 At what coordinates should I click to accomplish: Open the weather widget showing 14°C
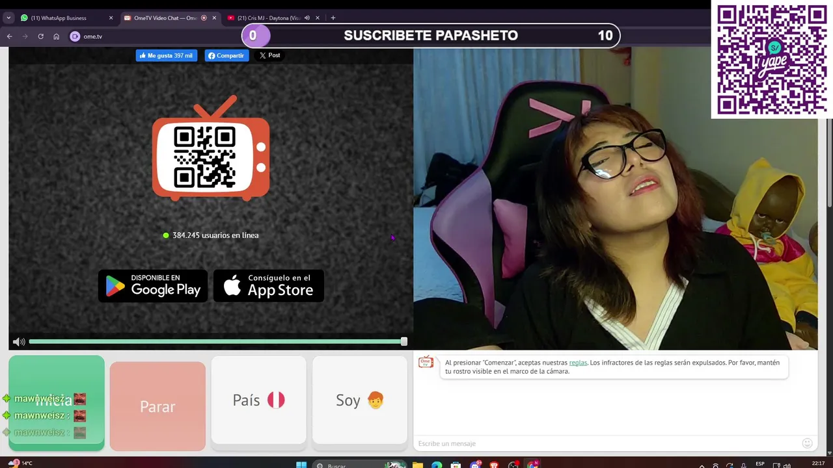click(20, 463)
